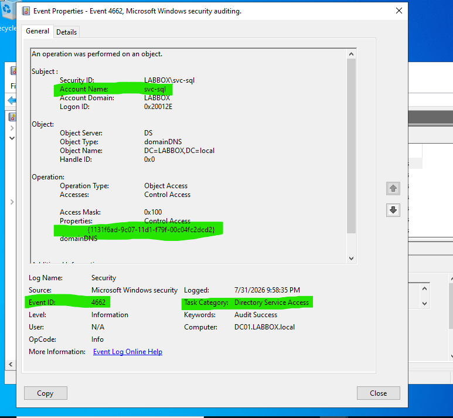The width and height of the screenshot is (453, 418).
Task: Click the Close button
Action: [378, 393]
